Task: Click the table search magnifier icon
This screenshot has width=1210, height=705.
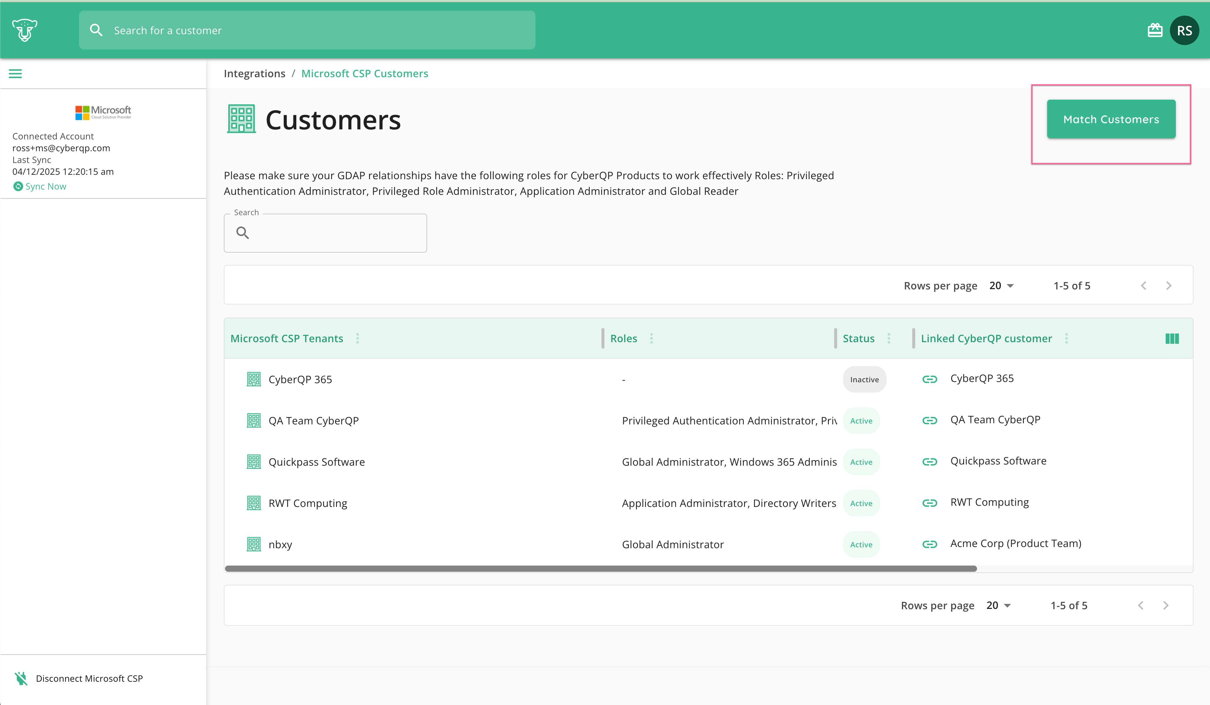Action: (242, 233)
